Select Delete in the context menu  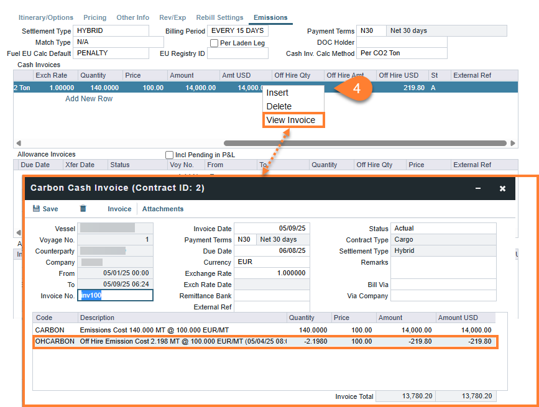[x=279, y=106]
